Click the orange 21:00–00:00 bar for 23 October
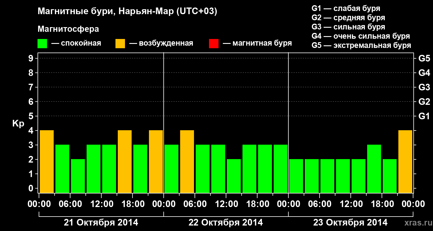This screenshot has height=231, width=433. click(x=405, y=161)
